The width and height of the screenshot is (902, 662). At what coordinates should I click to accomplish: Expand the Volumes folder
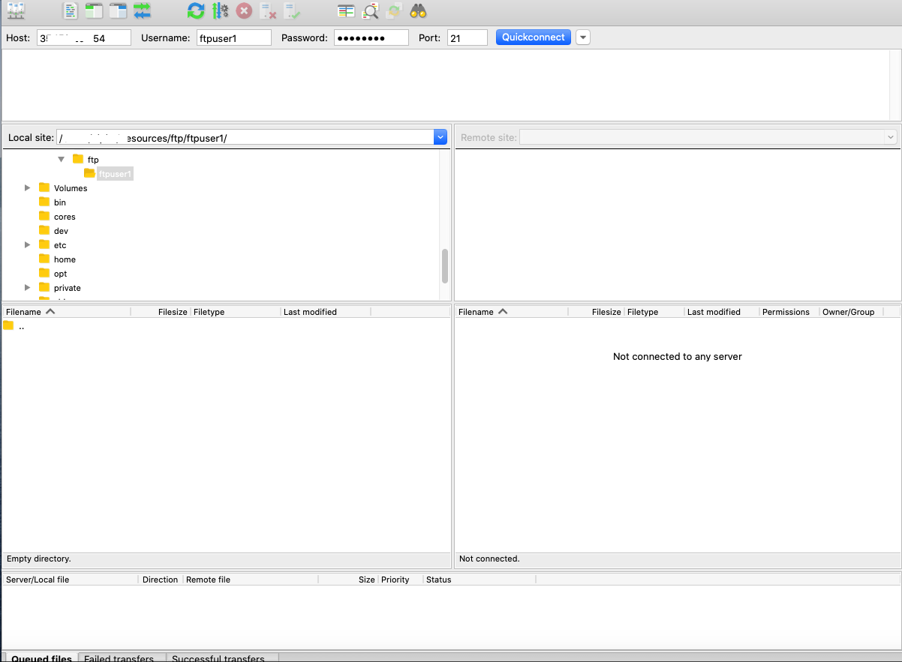click(28, 187)
